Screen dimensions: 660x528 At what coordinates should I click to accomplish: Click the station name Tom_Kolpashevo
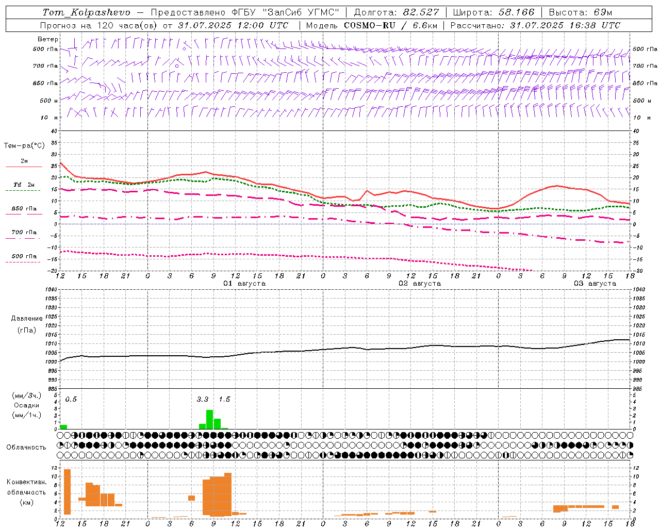pyautogui.click(x=86, y=12)
